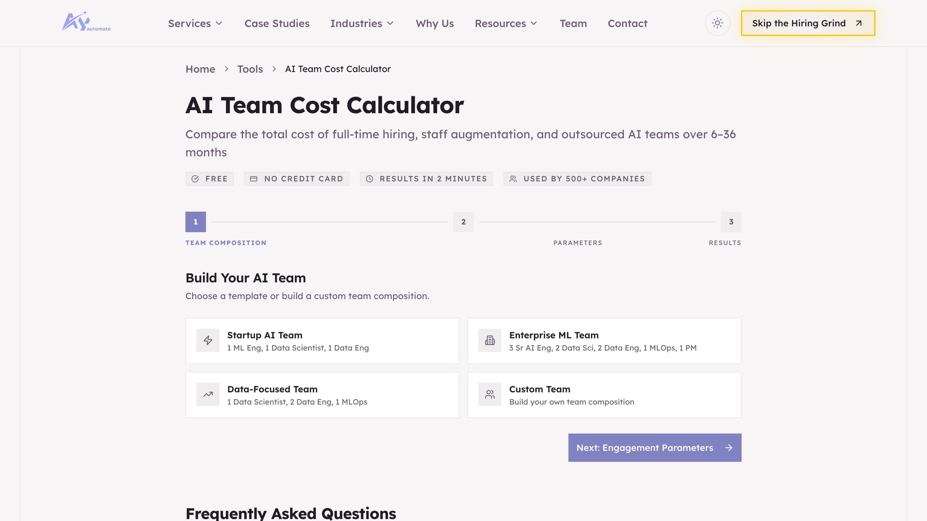Click 'Build your own team composition' text
The image size is (927, 521).
pyautogui.click(x=571, y=402)
